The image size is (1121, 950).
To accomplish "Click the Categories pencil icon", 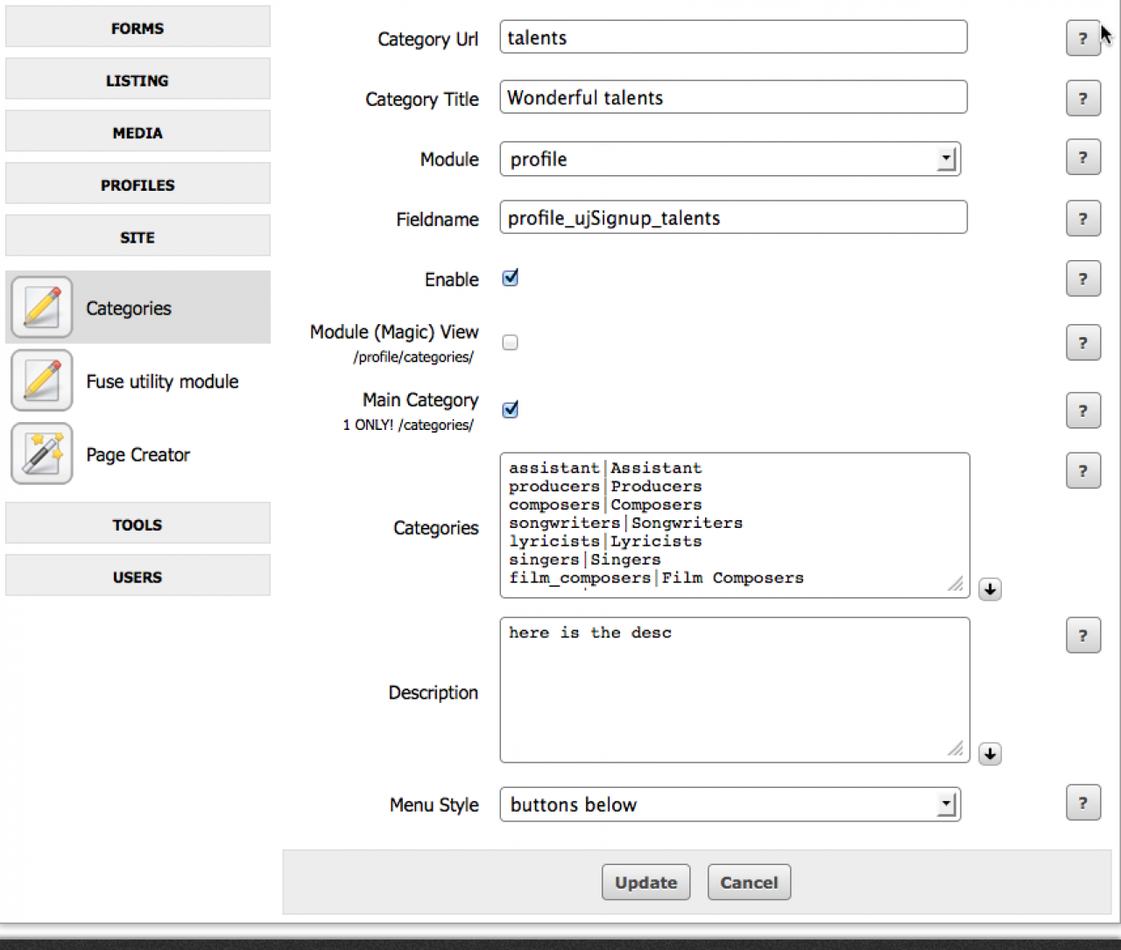I will click(x=41, y=307).
